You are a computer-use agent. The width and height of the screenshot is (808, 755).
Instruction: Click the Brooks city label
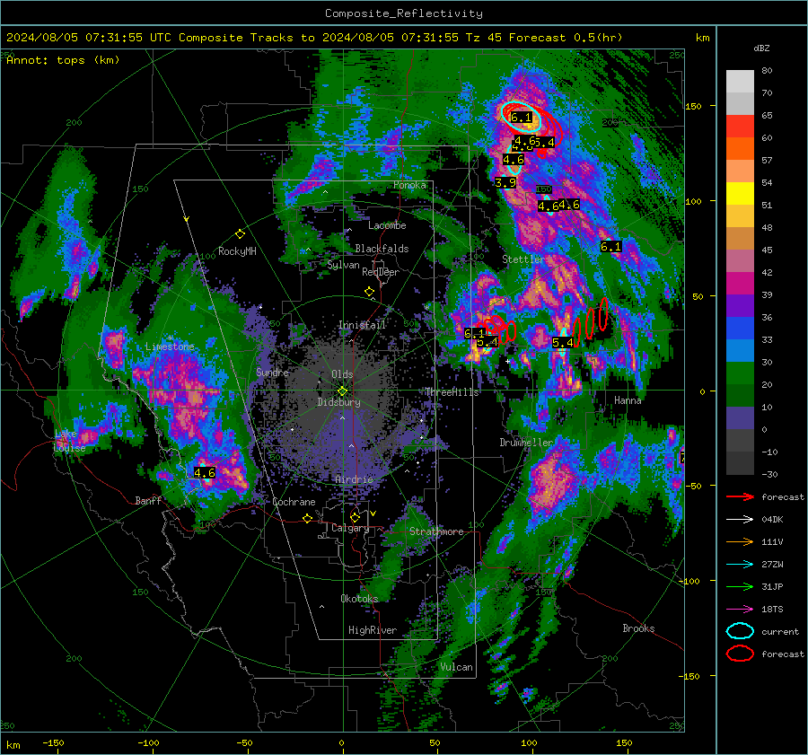pos(638,628)
